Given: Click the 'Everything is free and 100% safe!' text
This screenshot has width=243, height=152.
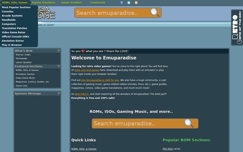Looking at the screenshot, I should click(x=93, y=98).
